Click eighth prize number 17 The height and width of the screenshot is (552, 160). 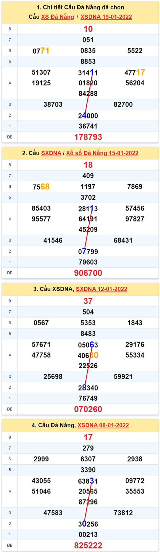pos(88,437)
